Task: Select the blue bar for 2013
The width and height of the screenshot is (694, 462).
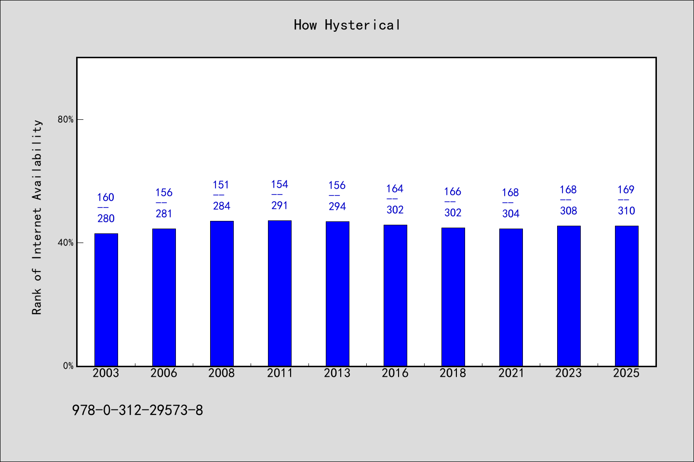Action: tap(337, 294)
